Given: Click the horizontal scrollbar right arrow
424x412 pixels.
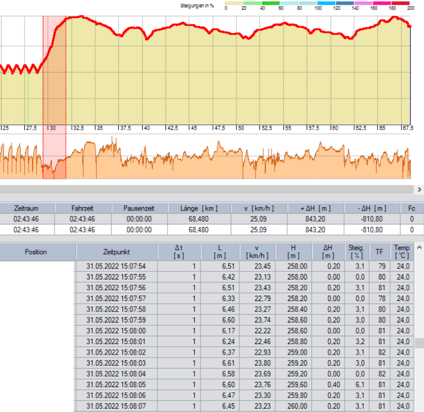Looking at the screenshot, I should click(x=419, y=189).
